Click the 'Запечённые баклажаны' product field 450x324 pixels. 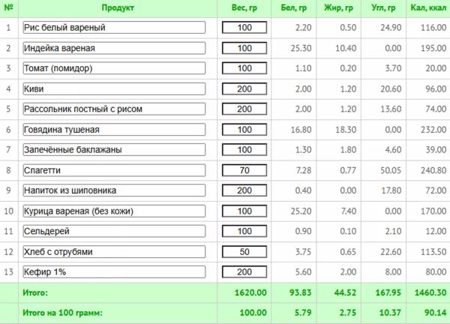tap(114, 149)
